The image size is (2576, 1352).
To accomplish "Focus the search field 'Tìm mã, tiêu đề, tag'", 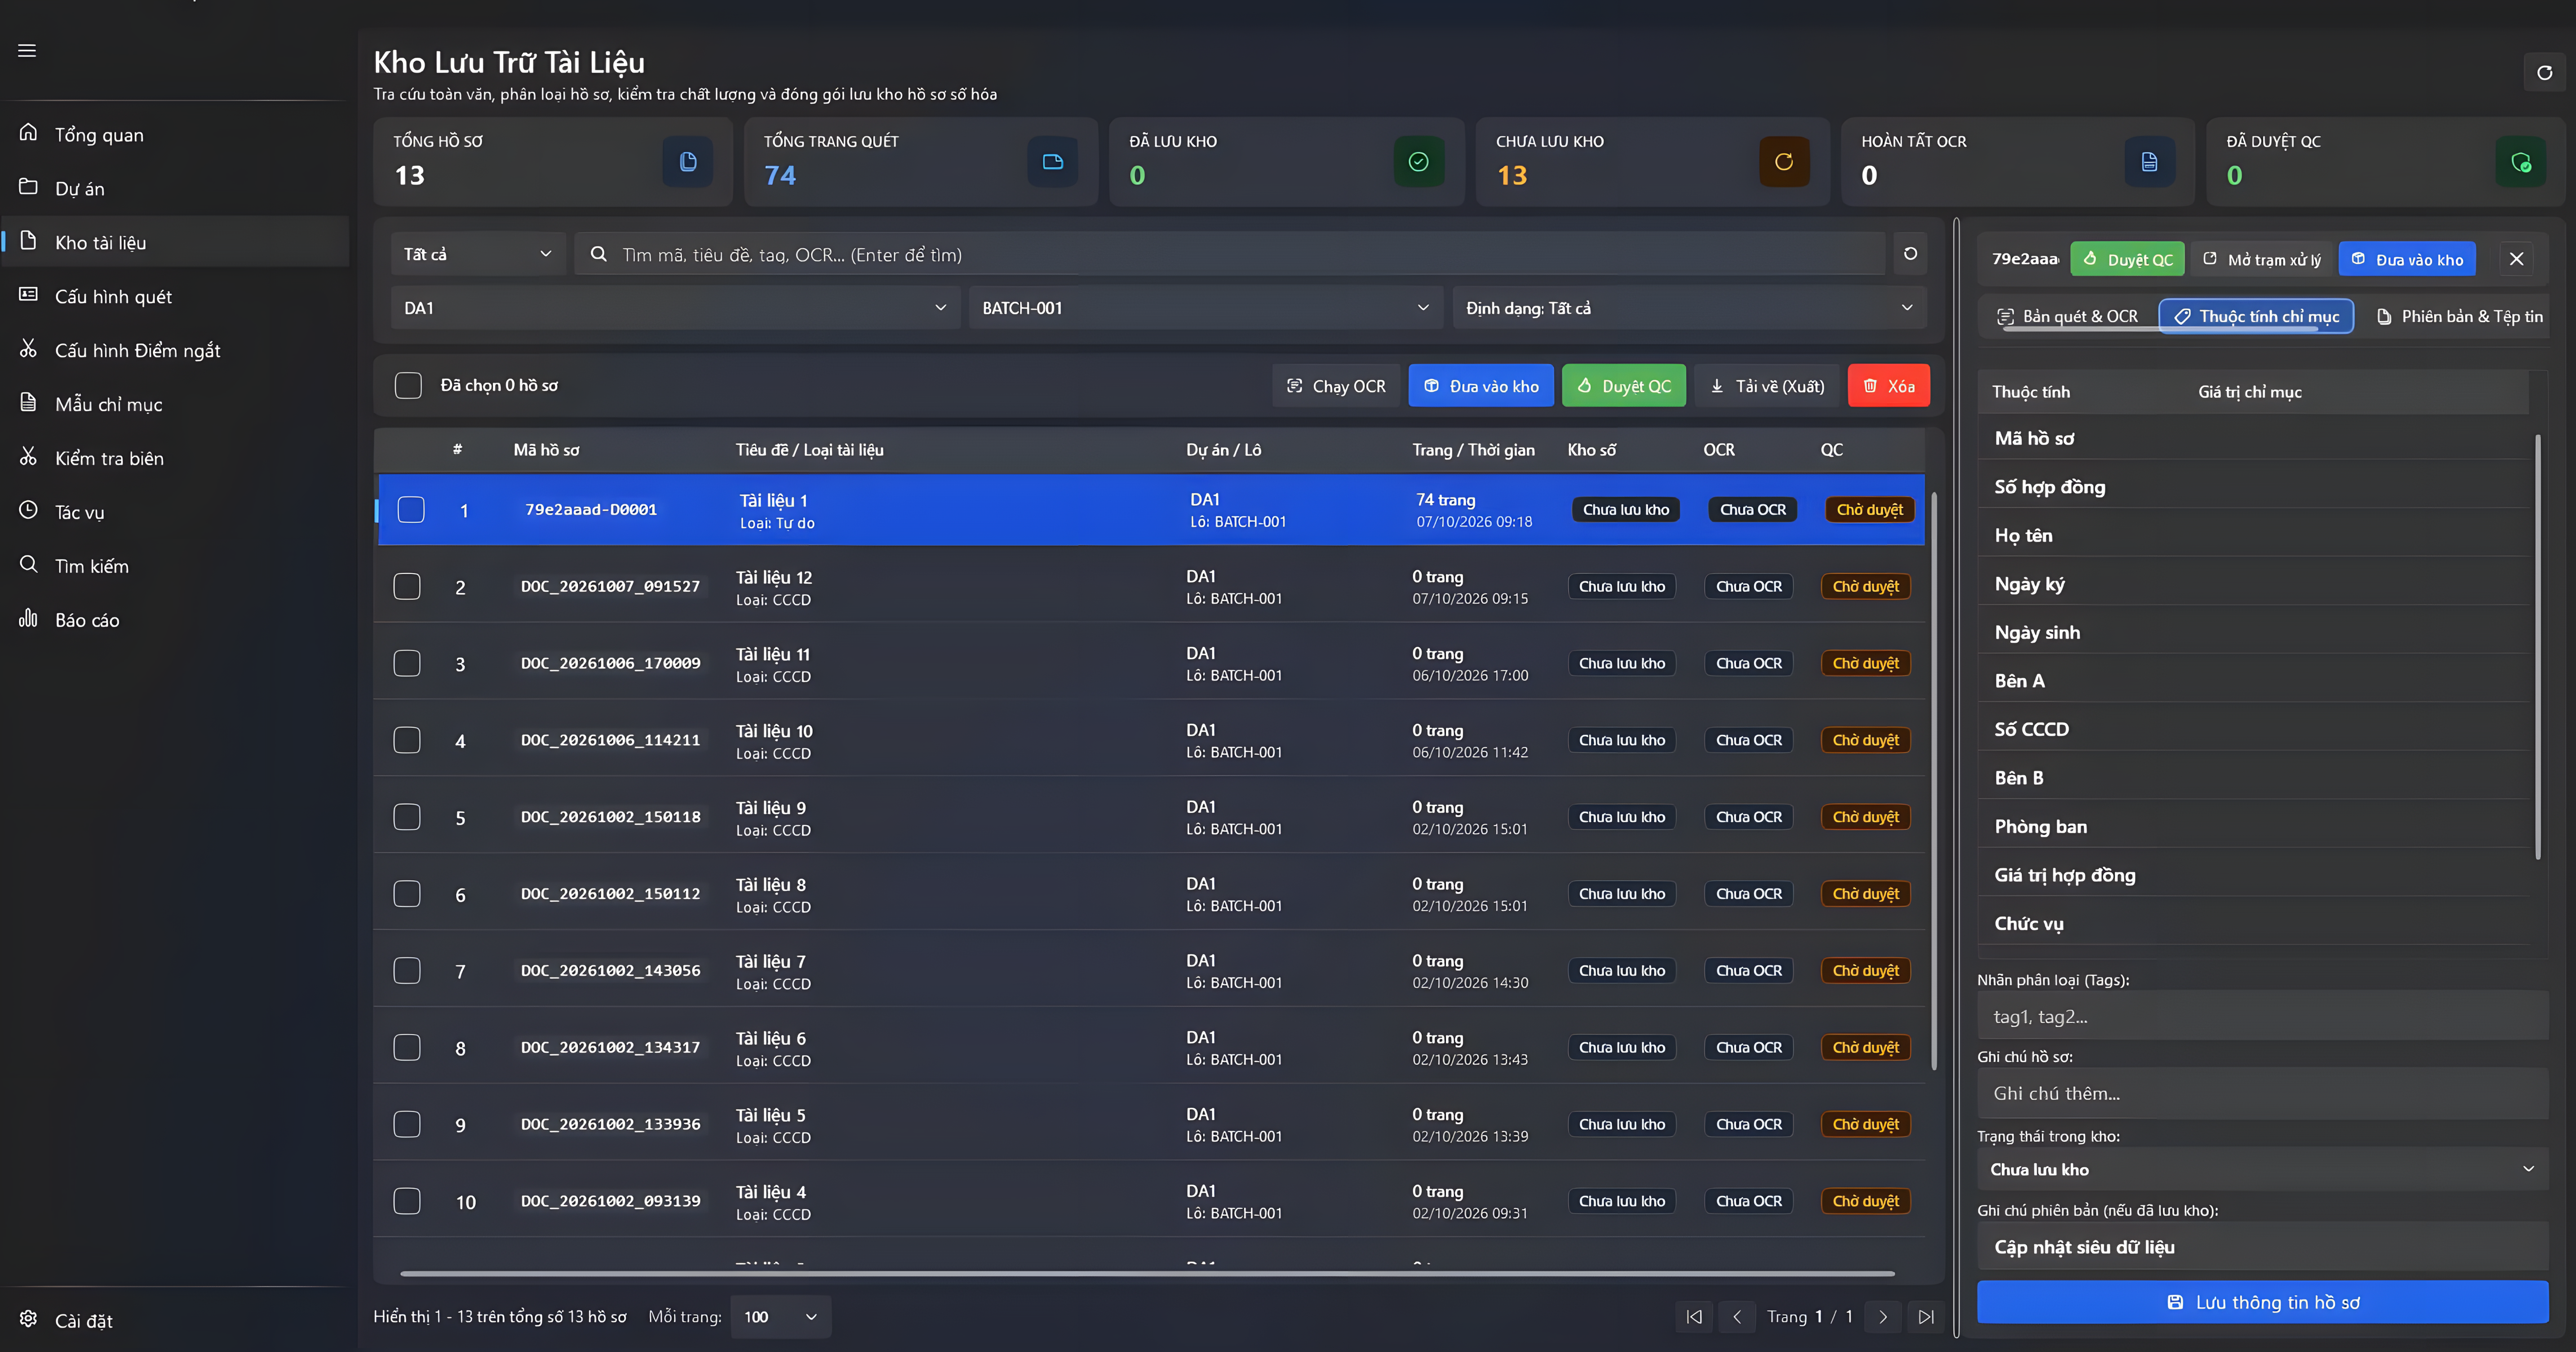I will 1230,254.
